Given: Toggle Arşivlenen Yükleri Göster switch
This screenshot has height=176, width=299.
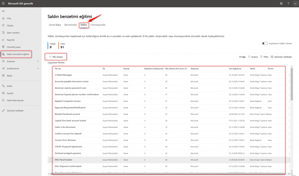Looking at the screenshot, I should click(265, 43).
